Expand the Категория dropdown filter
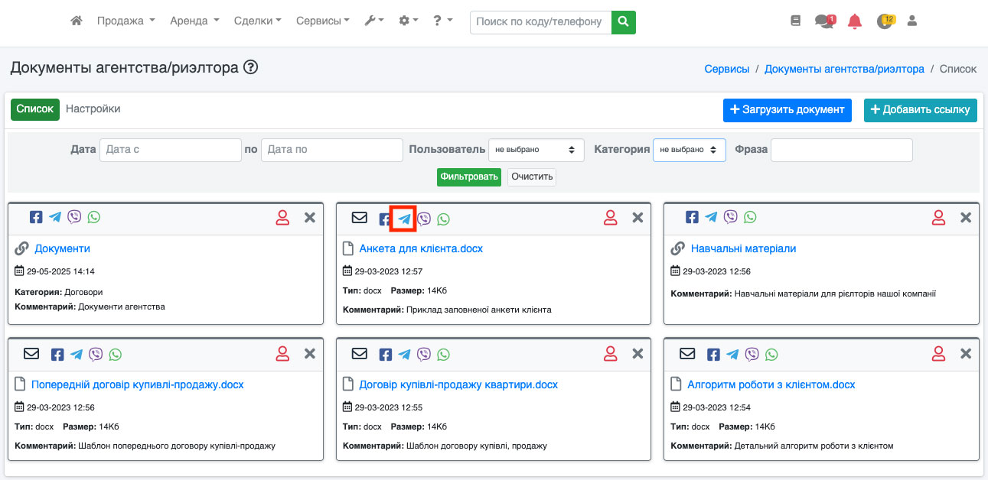Viewport: 988px width, 480px height. (x=689, y=150)
